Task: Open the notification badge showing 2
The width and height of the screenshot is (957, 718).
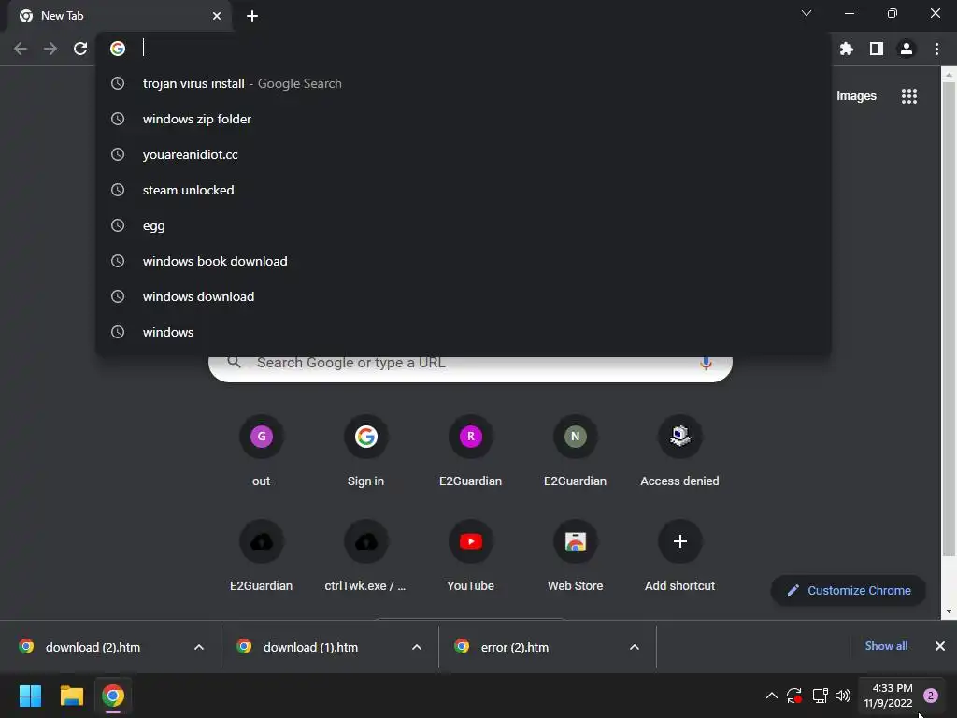Action: (931, 696)
